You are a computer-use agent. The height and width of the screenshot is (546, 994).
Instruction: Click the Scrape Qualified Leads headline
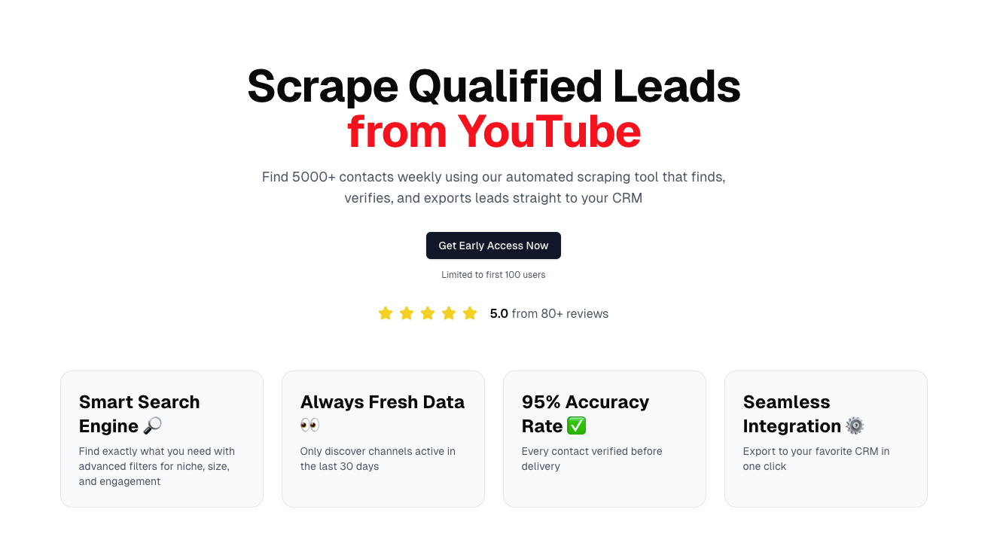point(493,86)
